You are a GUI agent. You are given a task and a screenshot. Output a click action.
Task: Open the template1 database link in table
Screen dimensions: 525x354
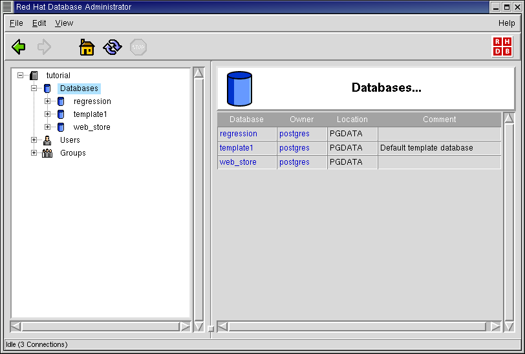[x=237, y=147]
